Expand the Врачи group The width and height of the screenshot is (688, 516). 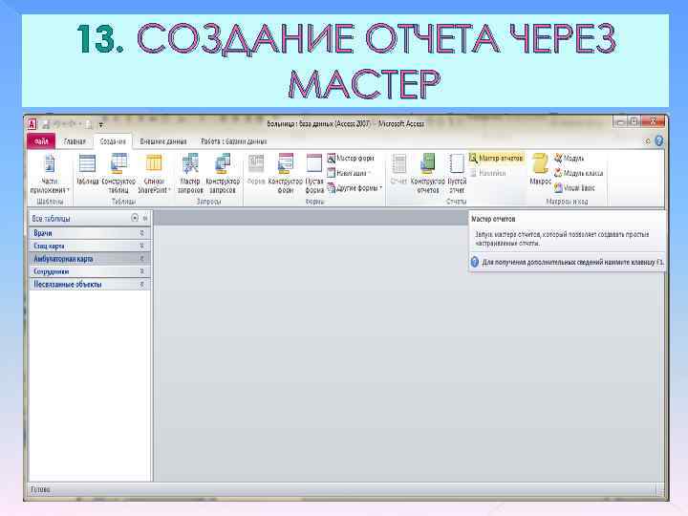(x=141, y=233)
